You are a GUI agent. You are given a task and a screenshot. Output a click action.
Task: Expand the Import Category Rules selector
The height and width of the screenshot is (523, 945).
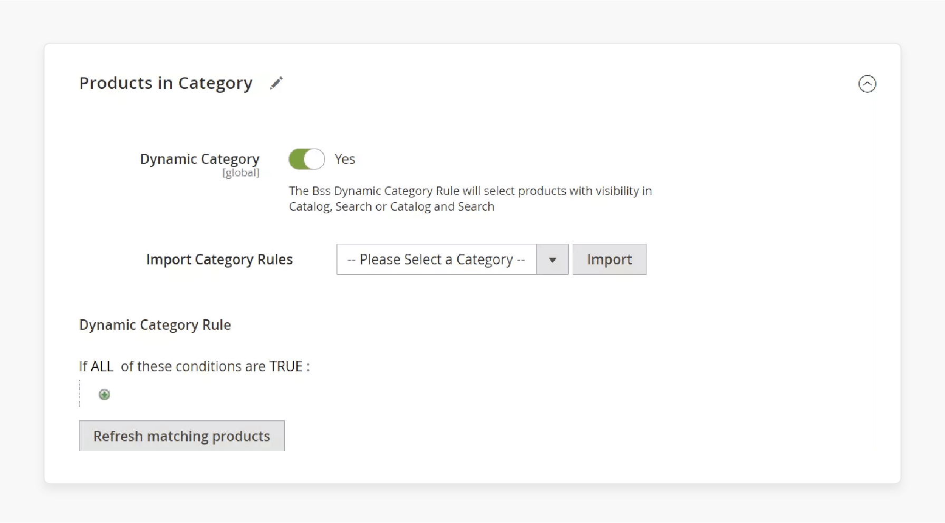tap(552, 259)
